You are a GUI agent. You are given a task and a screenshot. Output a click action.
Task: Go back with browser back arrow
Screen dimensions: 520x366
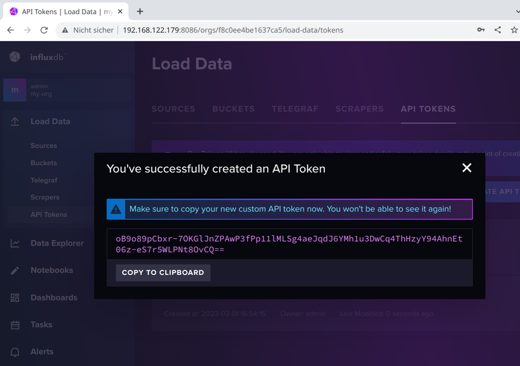tap(10, 30)
